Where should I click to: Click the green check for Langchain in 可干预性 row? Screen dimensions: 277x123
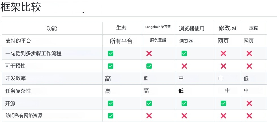pos(149,66)
